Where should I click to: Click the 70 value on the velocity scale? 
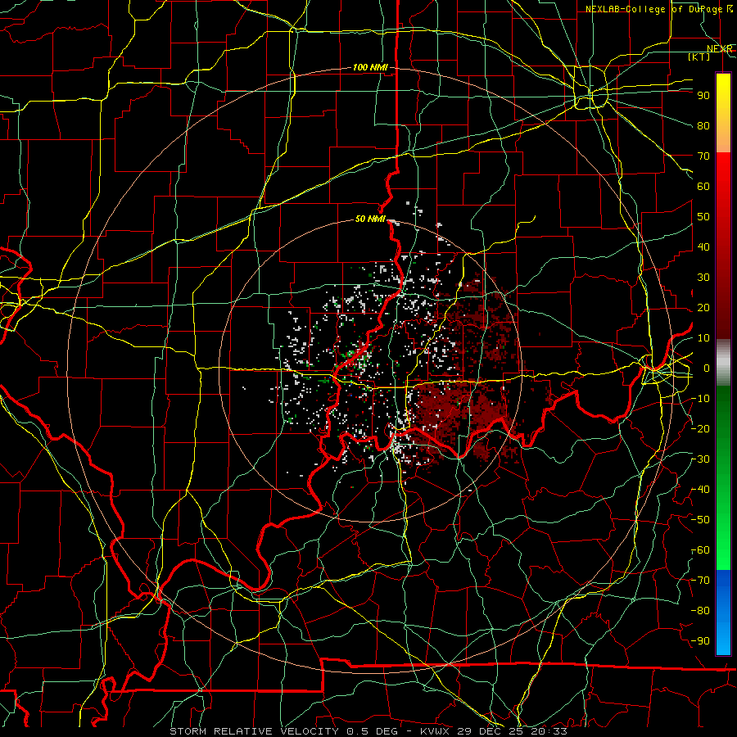[703, 156]
